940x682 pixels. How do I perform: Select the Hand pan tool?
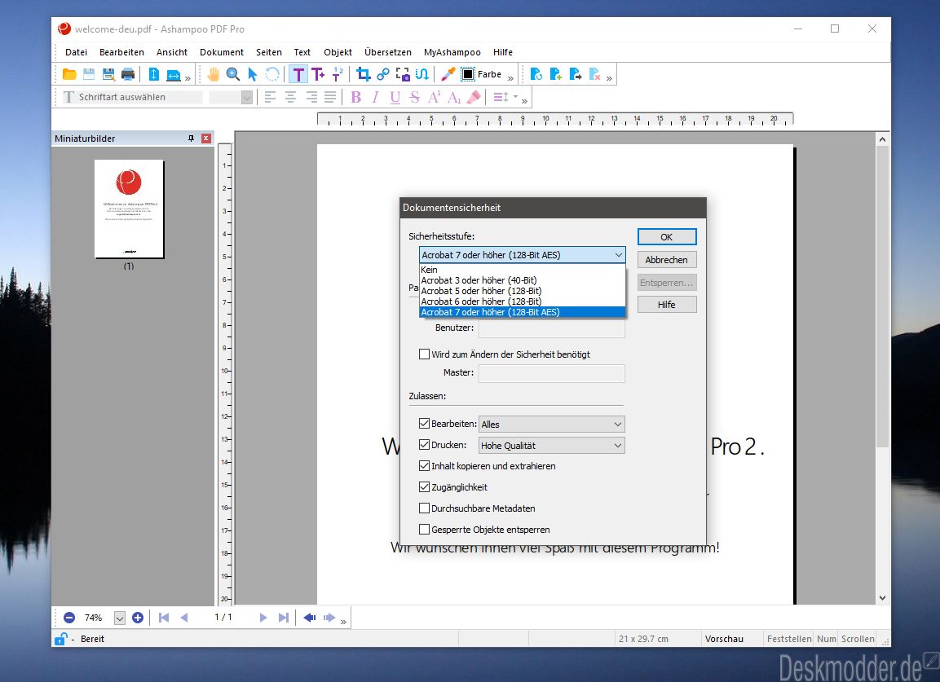coord(214,74)
